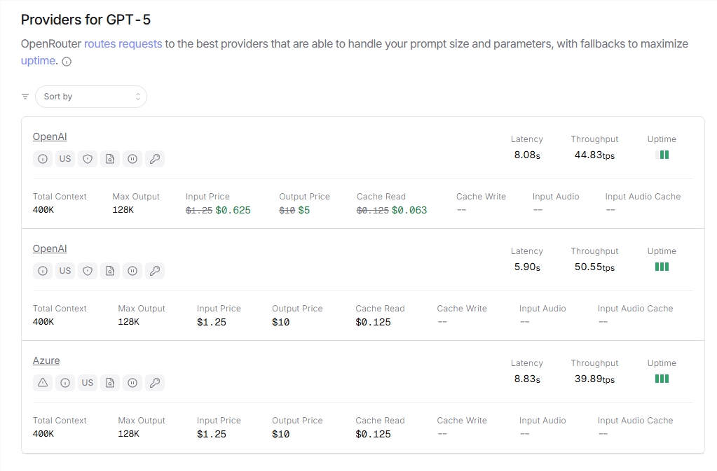The width and height of the screenshot is (717, 471).
Task: Click the info icon for the discounted OpenAI provider
Action: pos(43,159)
